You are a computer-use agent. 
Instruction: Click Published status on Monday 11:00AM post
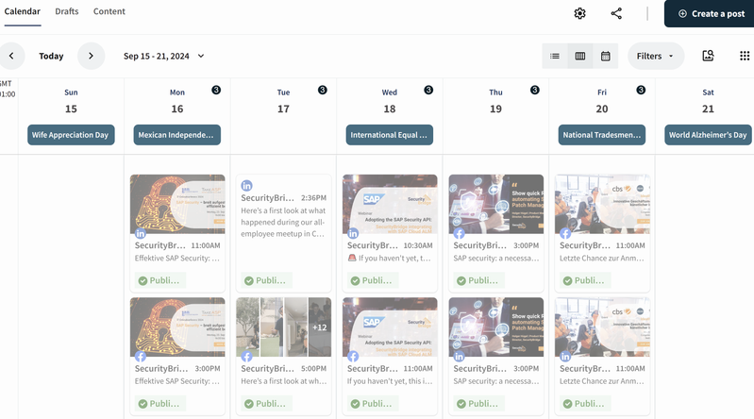pyautogui.click(x=159, y=280)
